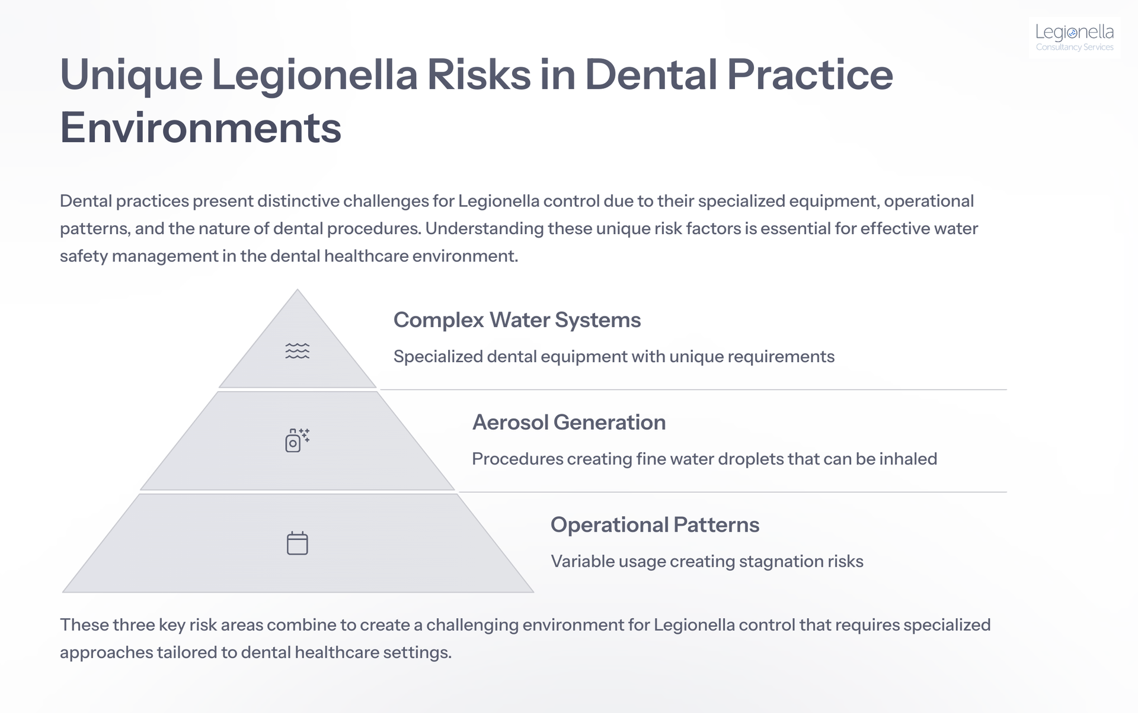Open the Legionella Consultancy Services logo

(x=1074, y=37)
